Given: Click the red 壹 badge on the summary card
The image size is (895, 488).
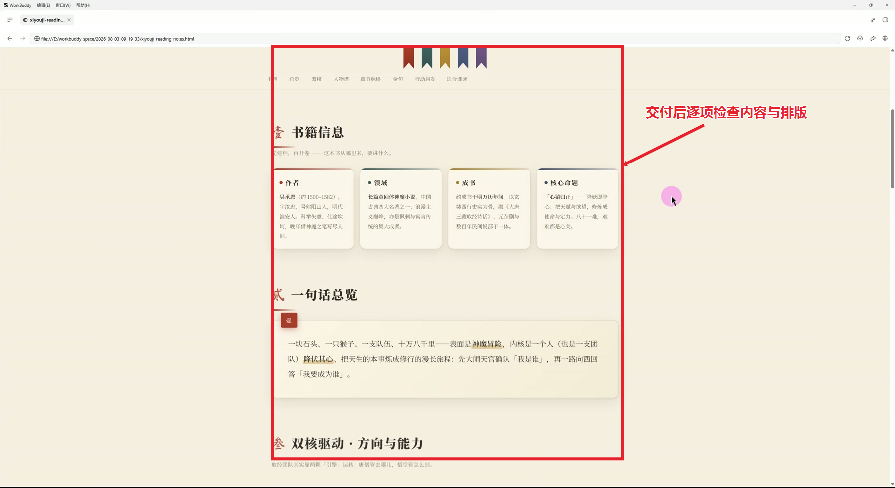Looking at the screenshot, I should [289, 321].
